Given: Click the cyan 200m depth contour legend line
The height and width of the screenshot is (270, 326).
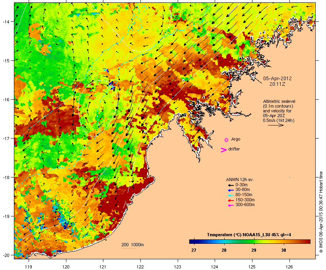Looking at the screenshot, I should pos(129,249).
